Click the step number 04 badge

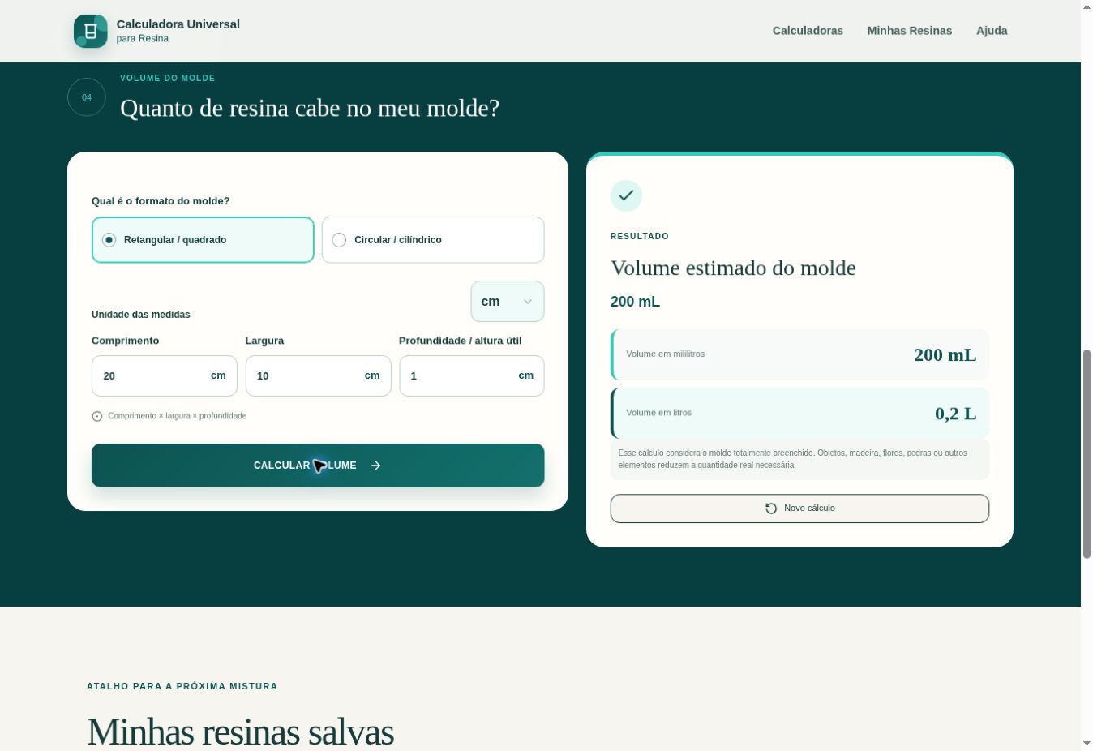(87, 97)
